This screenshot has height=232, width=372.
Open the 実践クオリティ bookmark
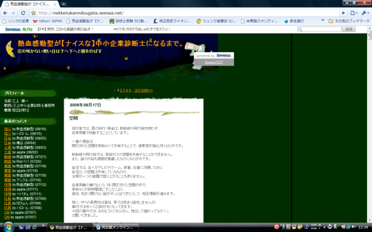(259, 21)
